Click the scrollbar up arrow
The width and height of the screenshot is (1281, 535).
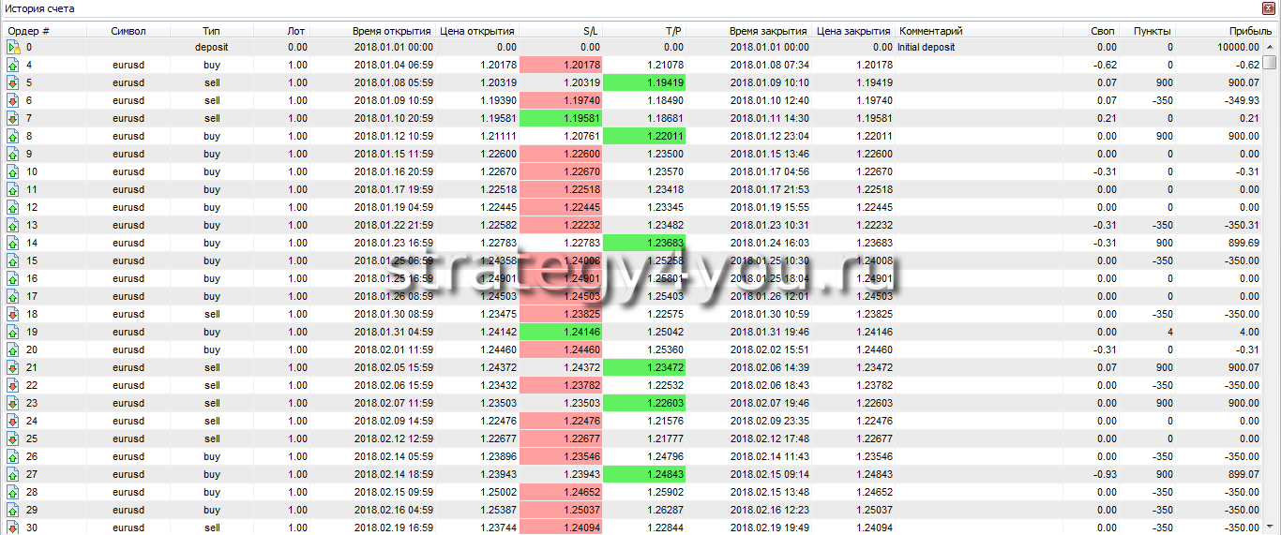coord(1270,46)
